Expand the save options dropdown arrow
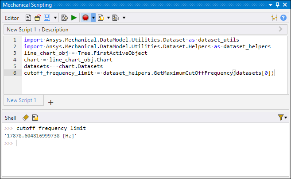 point(55,18)
